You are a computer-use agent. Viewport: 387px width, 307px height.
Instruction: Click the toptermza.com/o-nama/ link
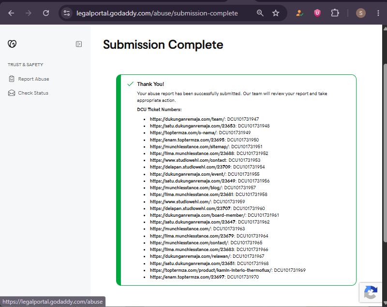click(x=183, y=133)
